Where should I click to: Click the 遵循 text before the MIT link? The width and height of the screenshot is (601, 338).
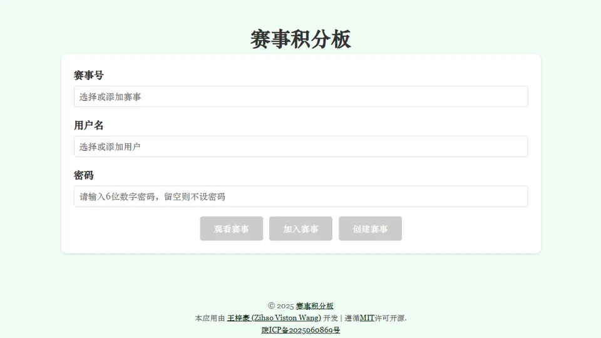tap(352, 318)
